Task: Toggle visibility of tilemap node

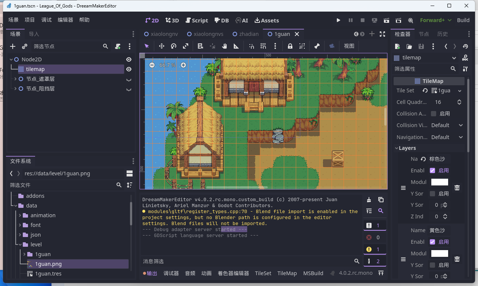Action: click(x=129, y=69)
